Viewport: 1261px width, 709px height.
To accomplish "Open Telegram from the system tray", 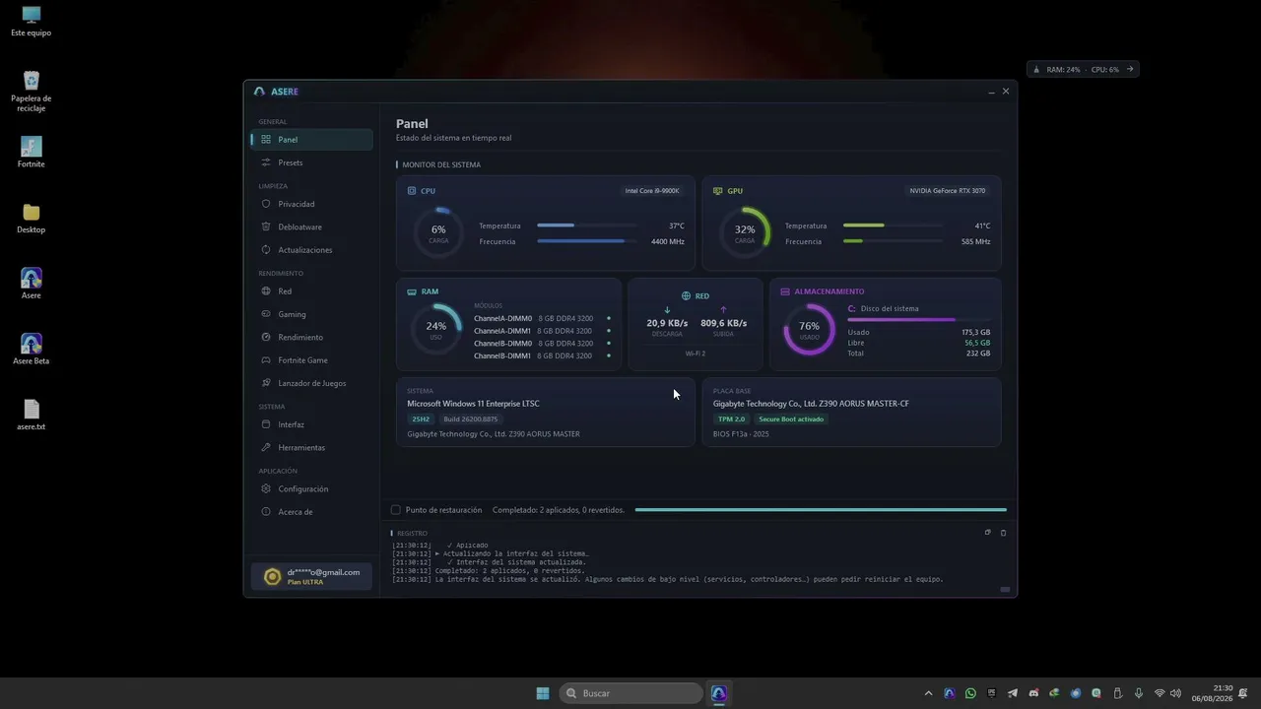I will pyautogui.click(x=1013, y=693).
